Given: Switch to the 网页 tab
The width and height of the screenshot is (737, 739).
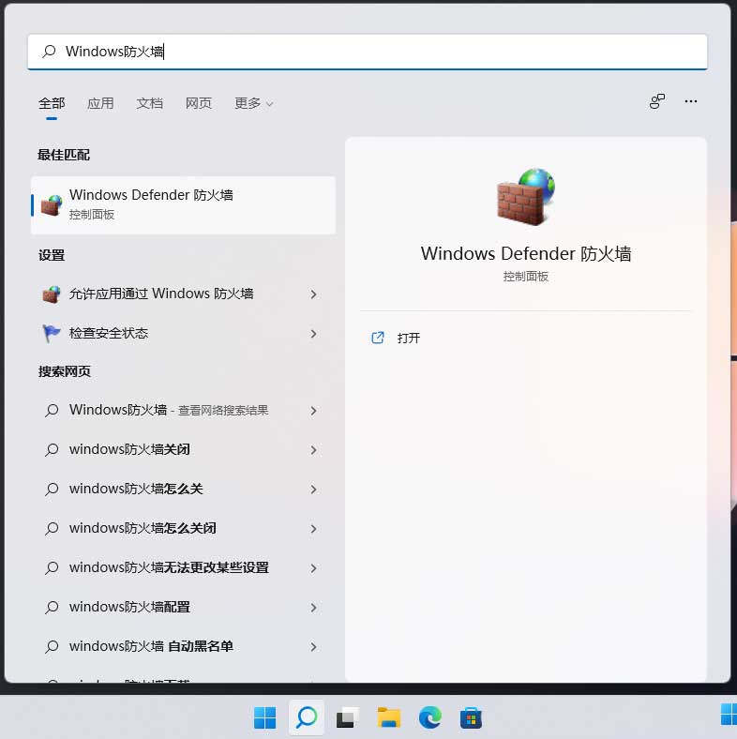Looking at the screenshot, I should pos(199,103).
